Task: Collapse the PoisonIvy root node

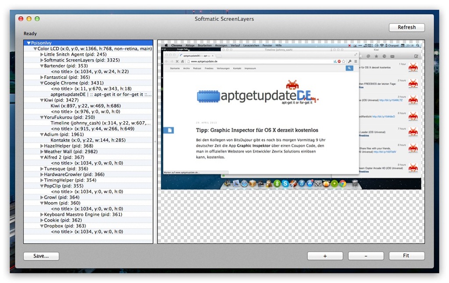Action: pos(29,43)
